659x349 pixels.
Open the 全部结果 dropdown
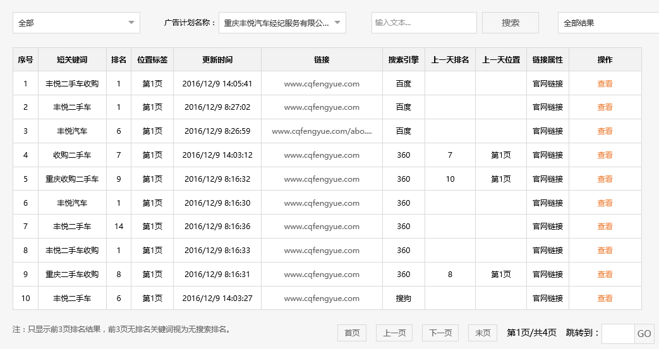(x=608, y=23)
